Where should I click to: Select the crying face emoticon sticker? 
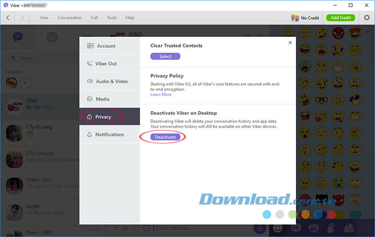pyautogui.click(x=338, y=184)
